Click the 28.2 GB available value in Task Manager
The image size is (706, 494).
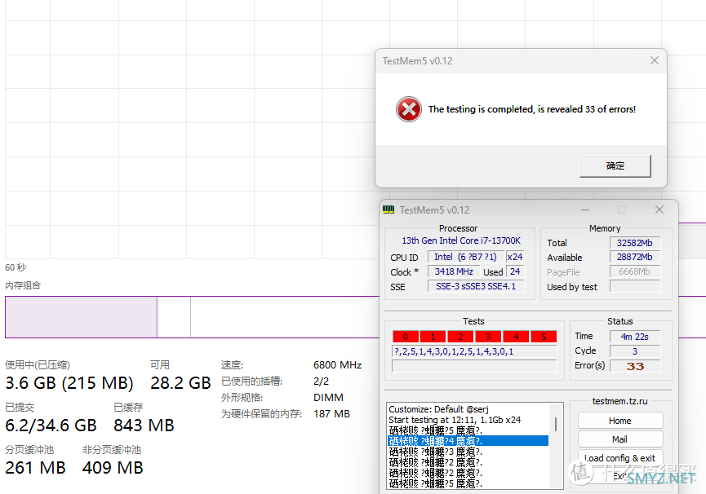click(180, 383)
